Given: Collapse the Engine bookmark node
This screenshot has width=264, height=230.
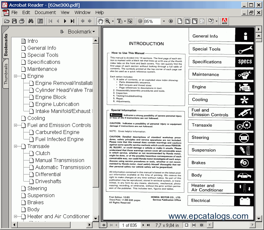Looking at the screenshot, I should [x=16, y=76].
